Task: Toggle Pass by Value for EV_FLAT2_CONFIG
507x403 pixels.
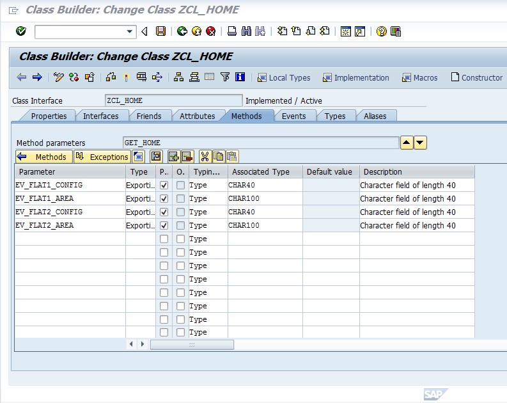Action: point(164,212)
